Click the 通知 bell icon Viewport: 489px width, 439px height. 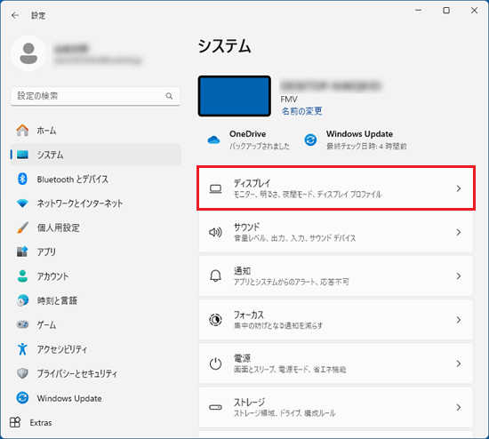pyautogui.click(x=215, y=276)
